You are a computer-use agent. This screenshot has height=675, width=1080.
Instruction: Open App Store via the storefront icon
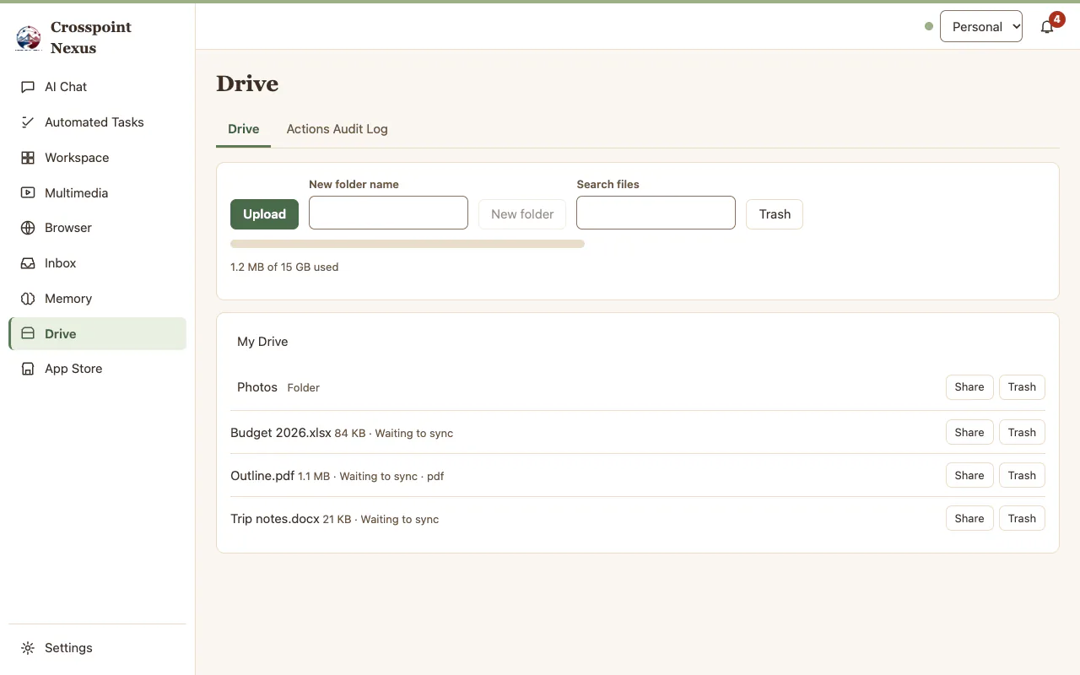(28, 369)
